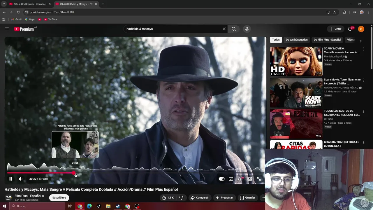Open options for SCARY MOVIE 6 video
This screenshot has width=373, height=210.
tap(364, 49)
